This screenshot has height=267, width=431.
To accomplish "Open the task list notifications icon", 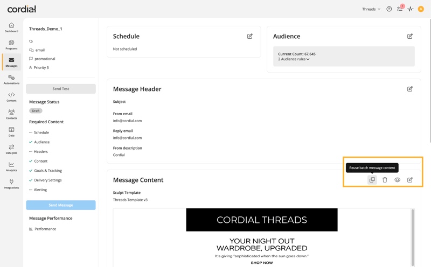I will [x=400, y=9].
